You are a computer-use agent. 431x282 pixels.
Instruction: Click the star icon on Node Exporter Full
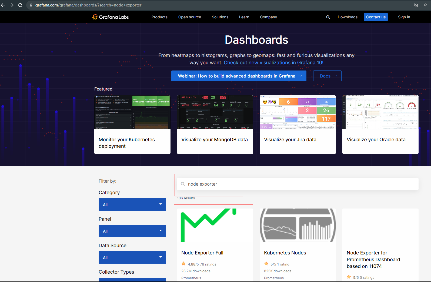tap(183, 264)
